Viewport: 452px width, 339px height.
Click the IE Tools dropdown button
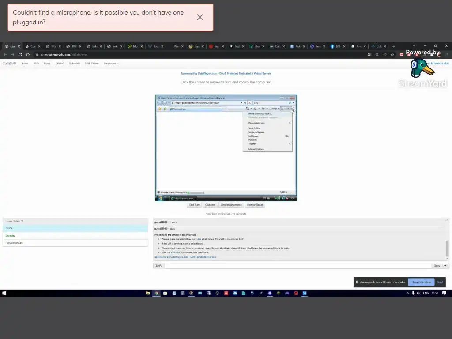coord(286,109)
